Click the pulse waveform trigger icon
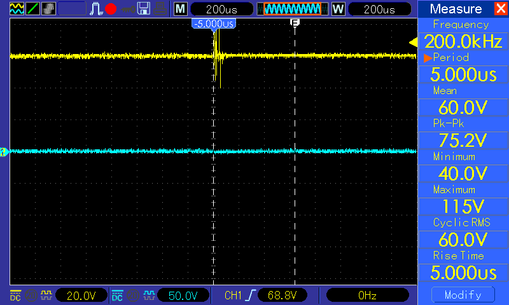This screenshot has width=509, height=305. coord(96,9)
